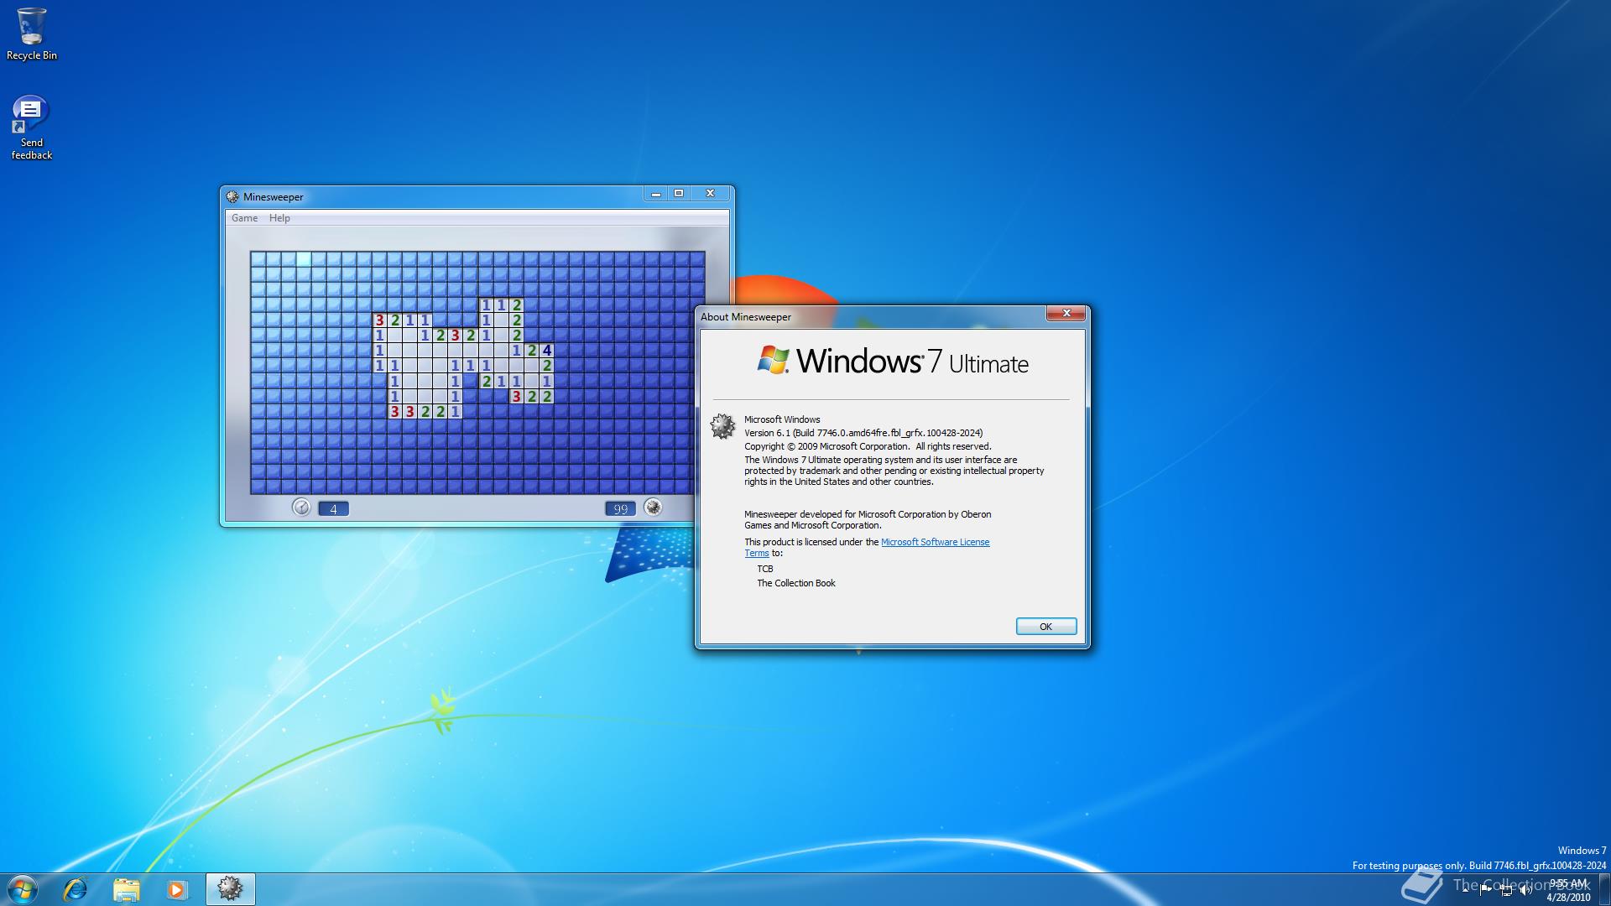Click the mine icon in Minesweeper title bar
Screen dimensions: 1611x906
tap(232, 197)
